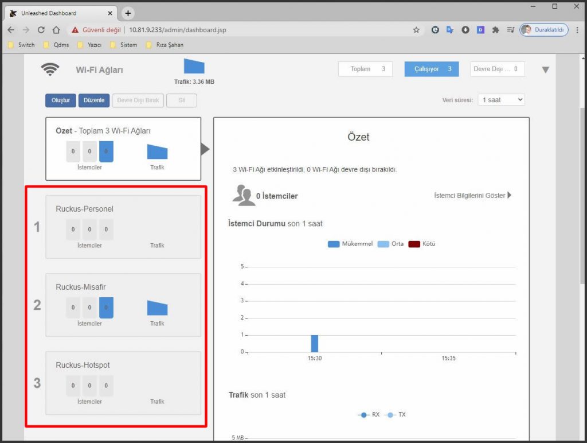Screen dimensions: 587x443
Task: Collapse the Wi-Fi Ağları section arrow
Action: [546, 69]
